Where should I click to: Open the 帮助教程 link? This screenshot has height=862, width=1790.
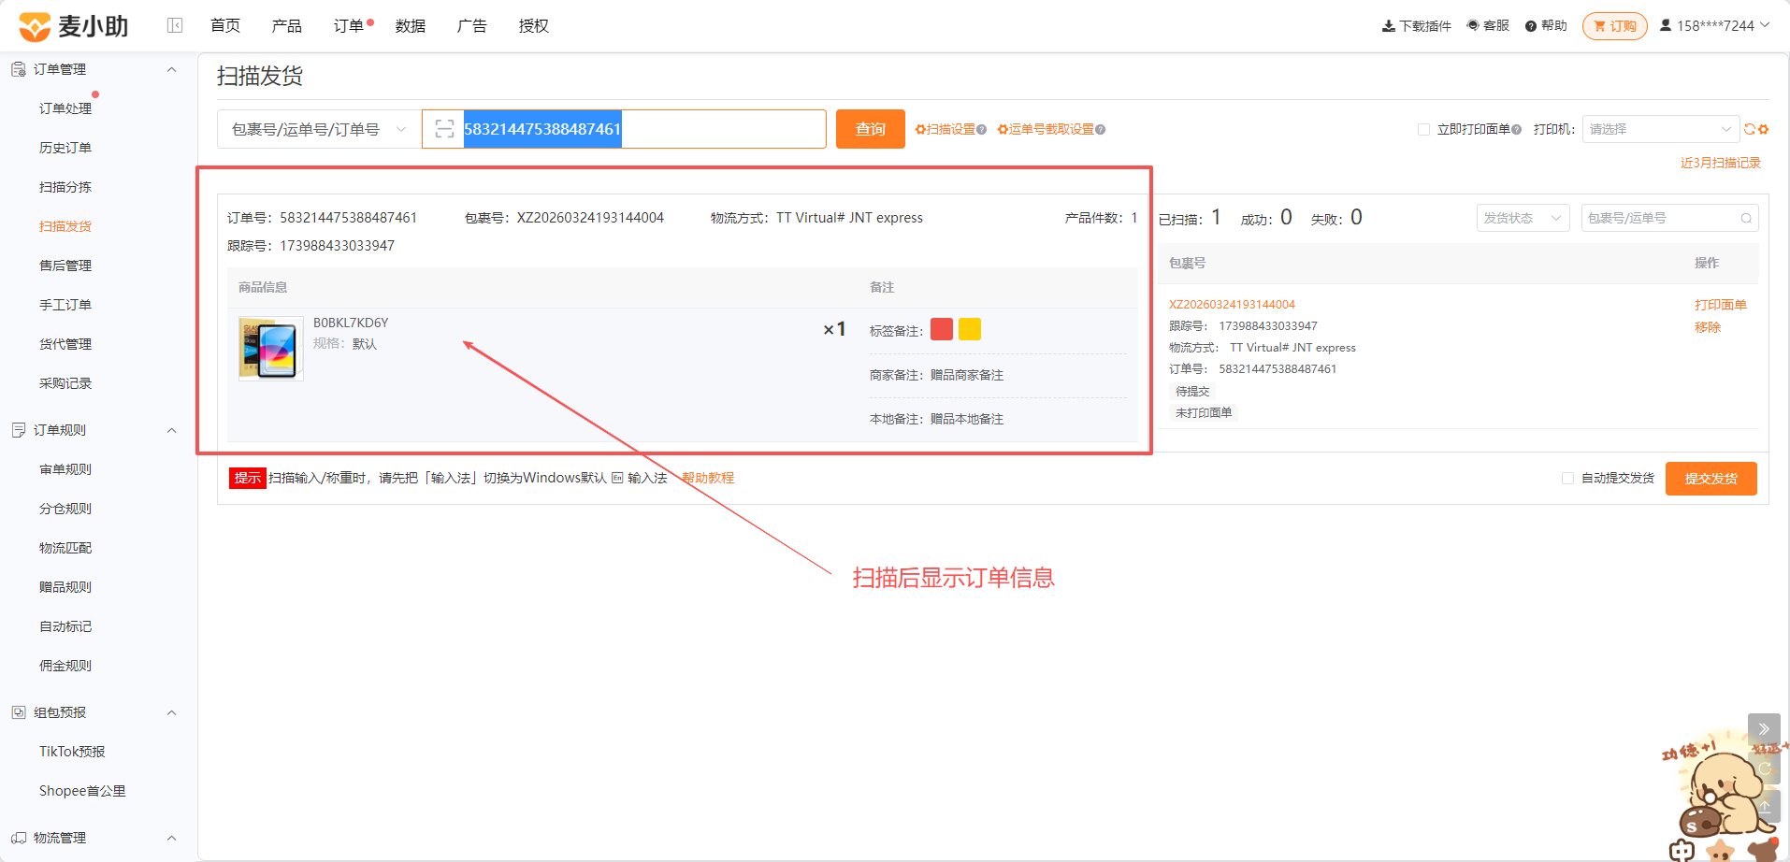coord(708,478)
